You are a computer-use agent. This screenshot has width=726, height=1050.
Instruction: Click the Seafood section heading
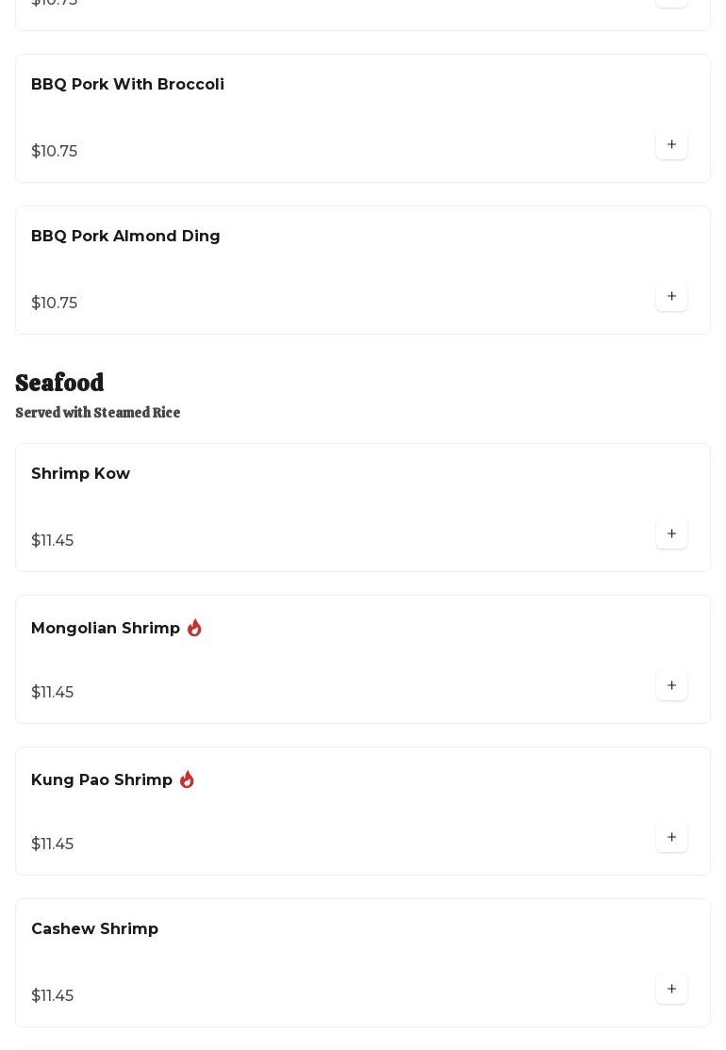59,383
